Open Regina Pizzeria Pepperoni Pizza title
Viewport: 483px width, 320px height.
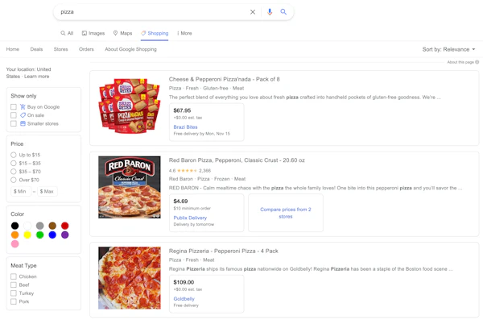pyautogui.click(x=223, y=251)
